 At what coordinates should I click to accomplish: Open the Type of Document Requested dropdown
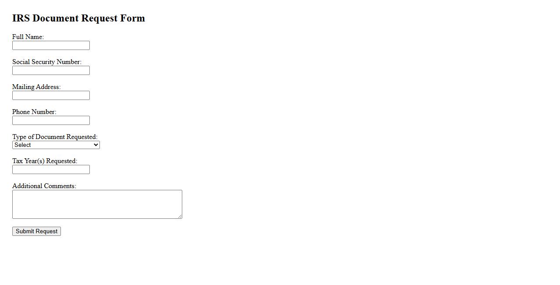56,145
